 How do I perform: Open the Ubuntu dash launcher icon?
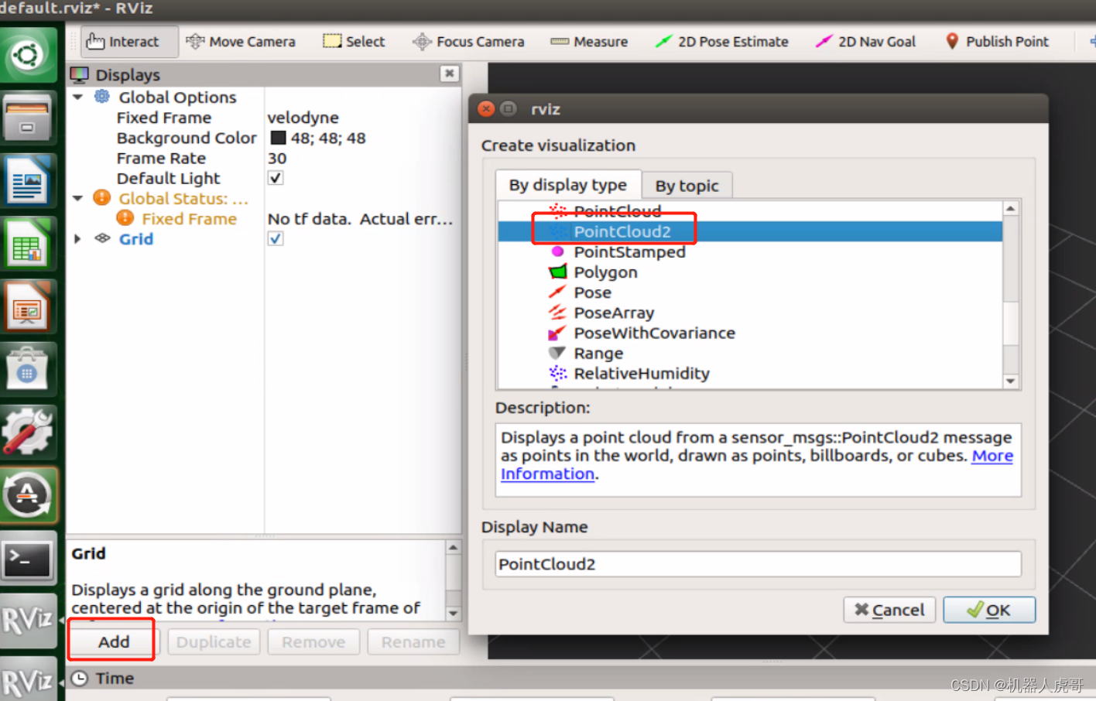tap(29, 55)
